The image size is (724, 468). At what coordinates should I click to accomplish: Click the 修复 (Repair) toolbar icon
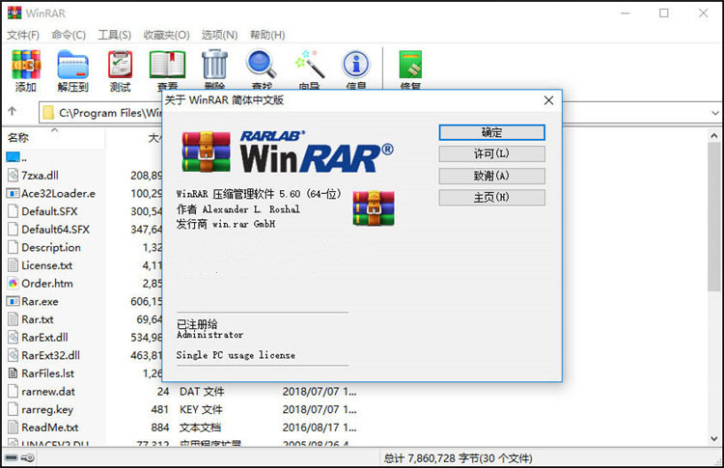pos(410,66)
